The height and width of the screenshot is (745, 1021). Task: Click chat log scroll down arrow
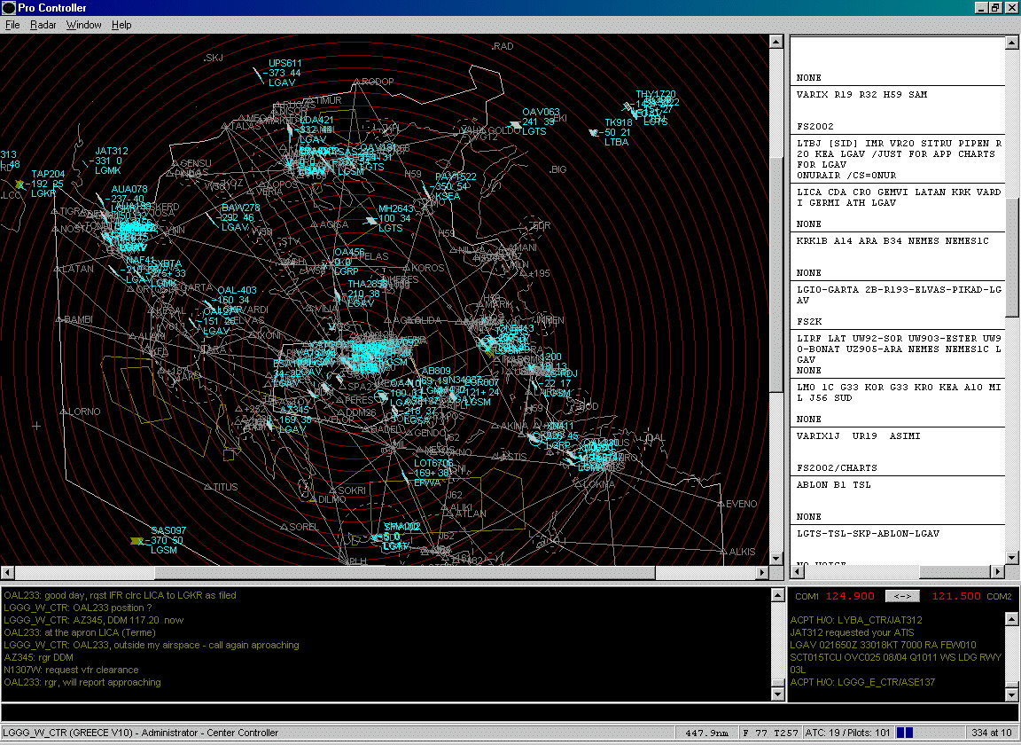pyautogui.click(x=777, y=694)
